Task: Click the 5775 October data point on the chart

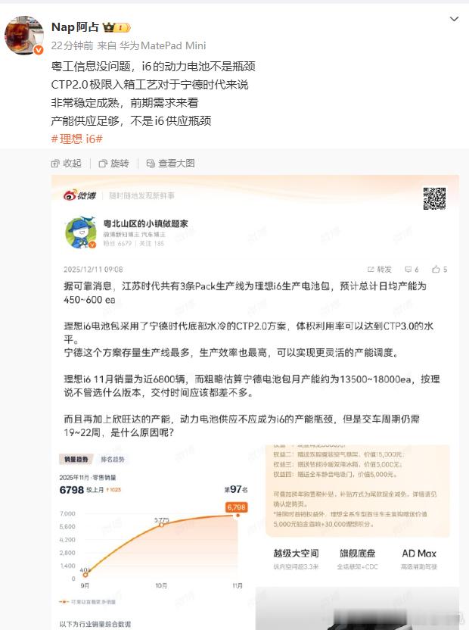Action: pyautogui.click(x=161, y=522)
